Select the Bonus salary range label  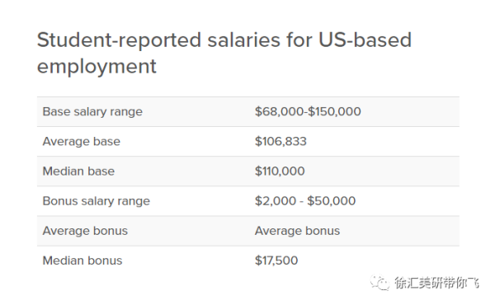point(97,201)
